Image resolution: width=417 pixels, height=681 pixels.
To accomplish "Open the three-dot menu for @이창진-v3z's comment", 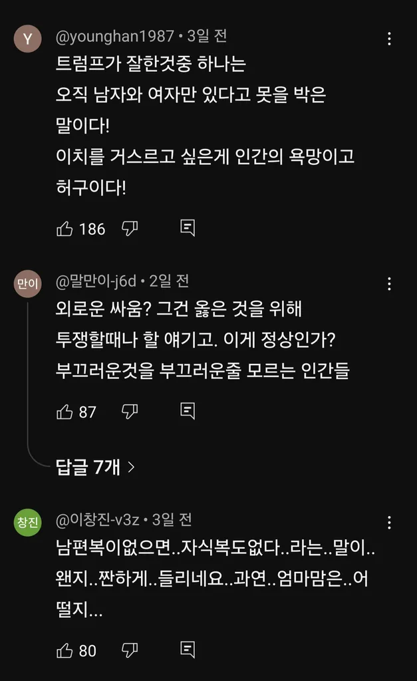I will pyautogui.click(x=389, y=523).
